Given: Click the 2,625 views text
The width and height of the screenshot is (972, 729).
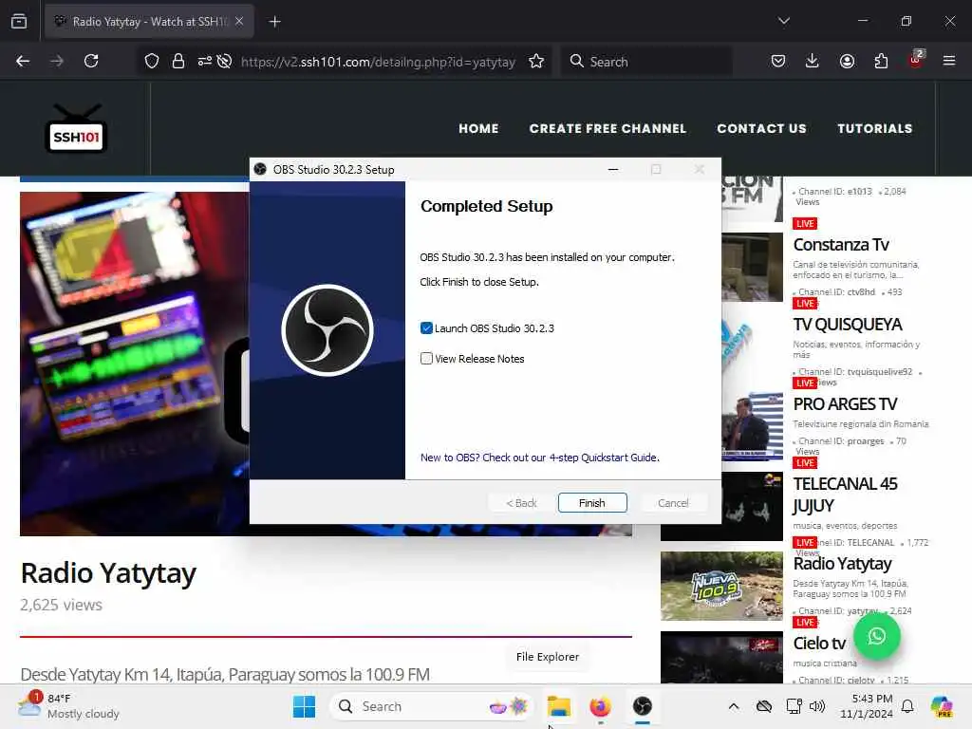Looking at the screenshot, I should coord(62,605).
